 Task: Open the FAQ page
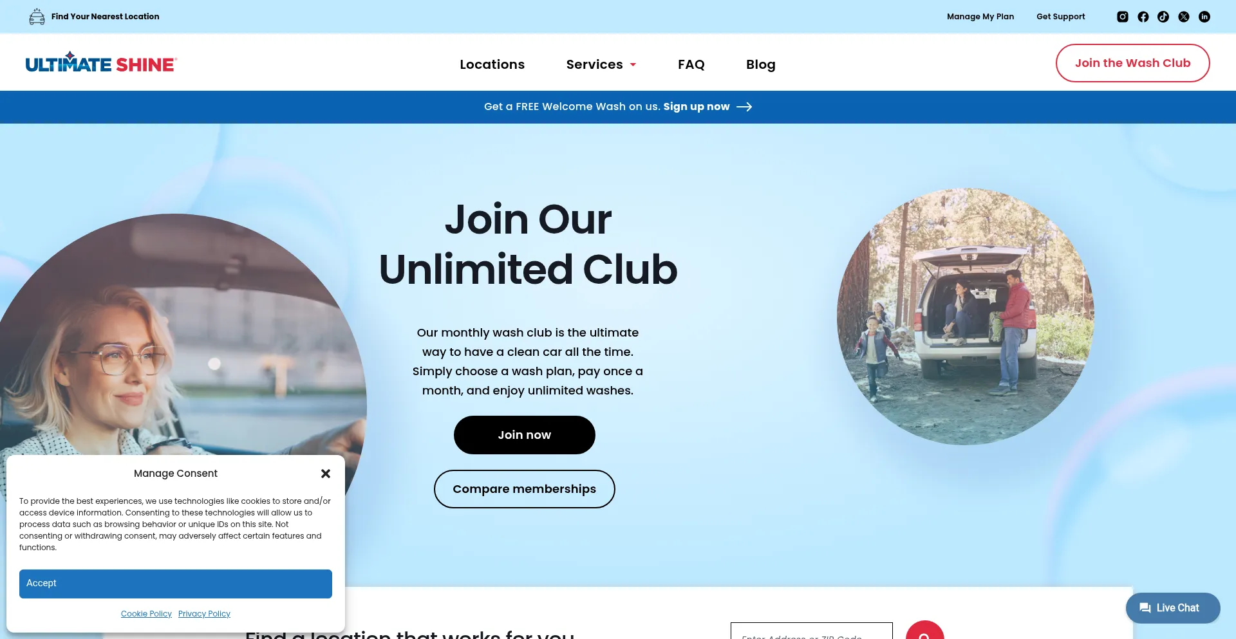coord(691,64)
